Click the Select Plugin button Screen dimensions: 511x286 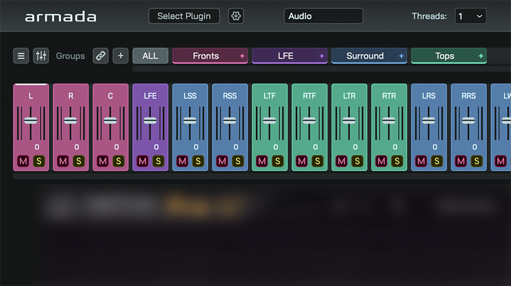point(184,16)
